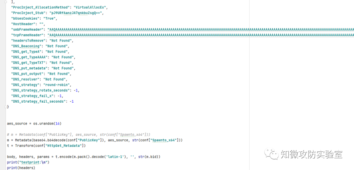Click the t.encode call
This screenshot has height=170, width=354.
[x=58, y=157]
